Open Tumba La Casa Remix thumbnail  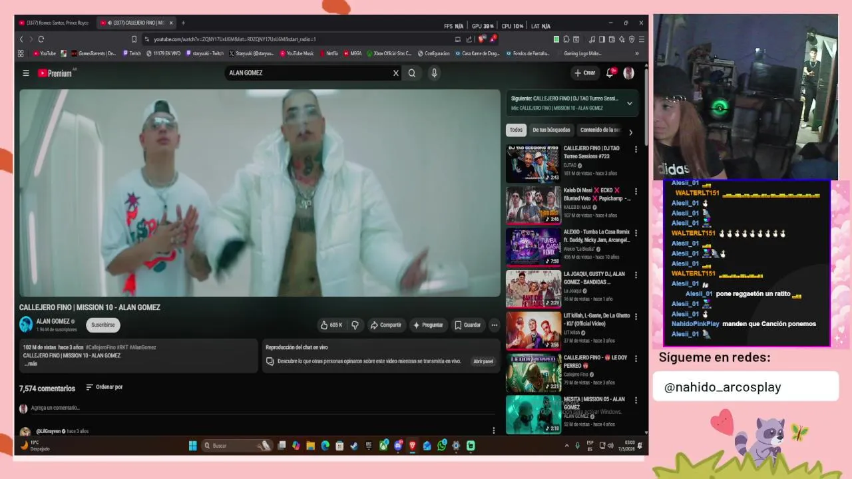(x=533, y=247)
